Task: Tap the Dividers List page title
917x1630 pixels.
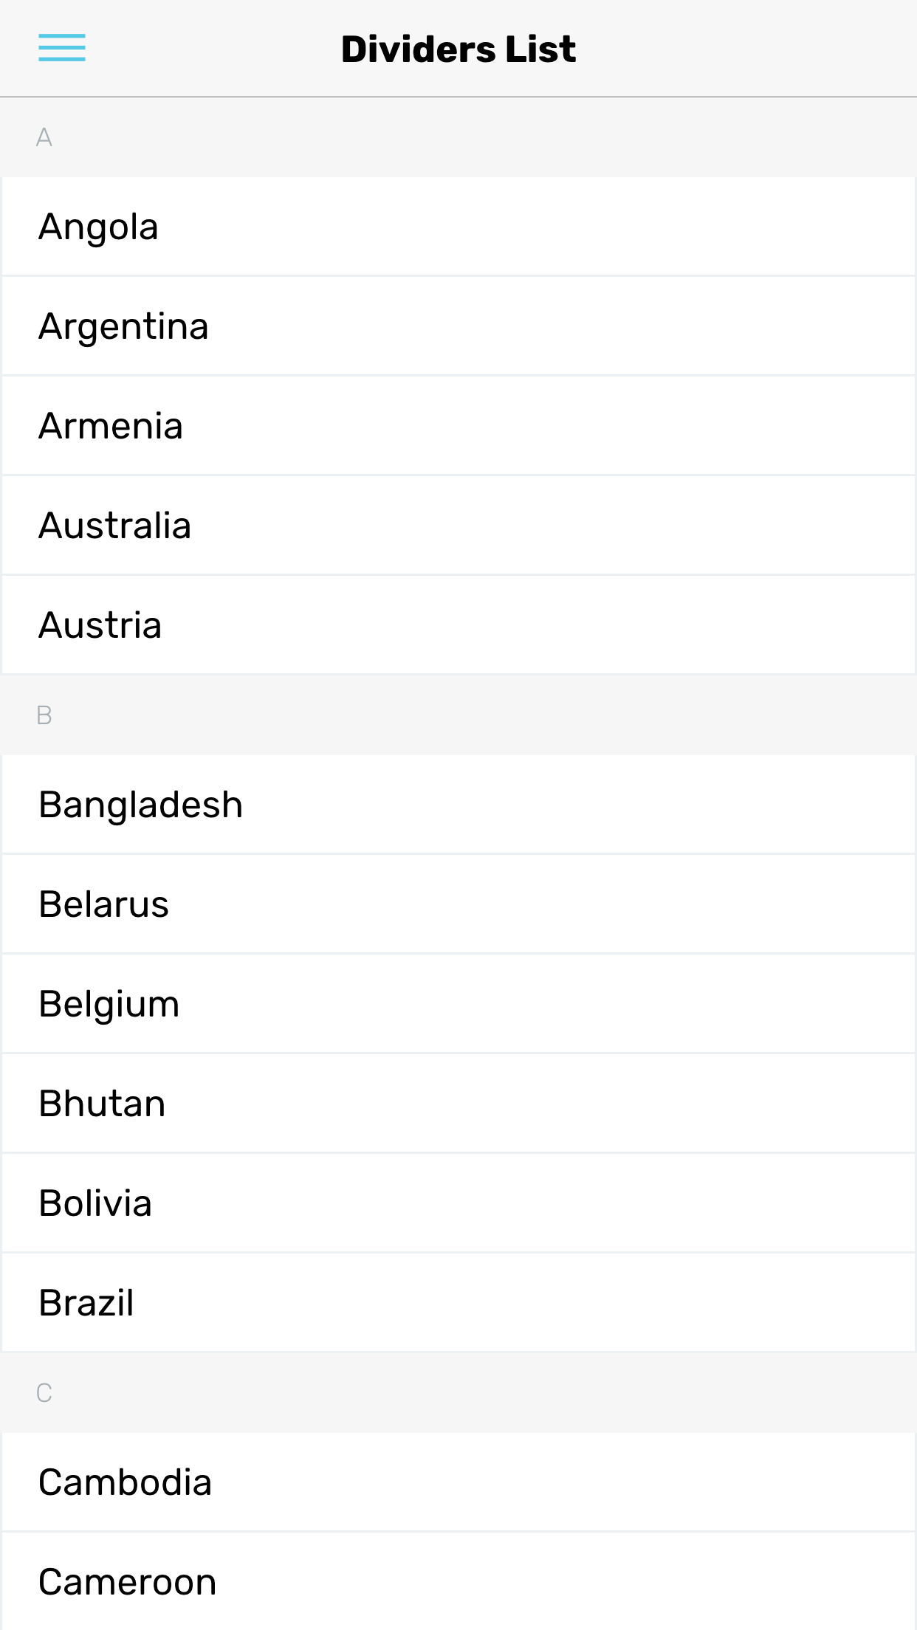Action: 458,49
